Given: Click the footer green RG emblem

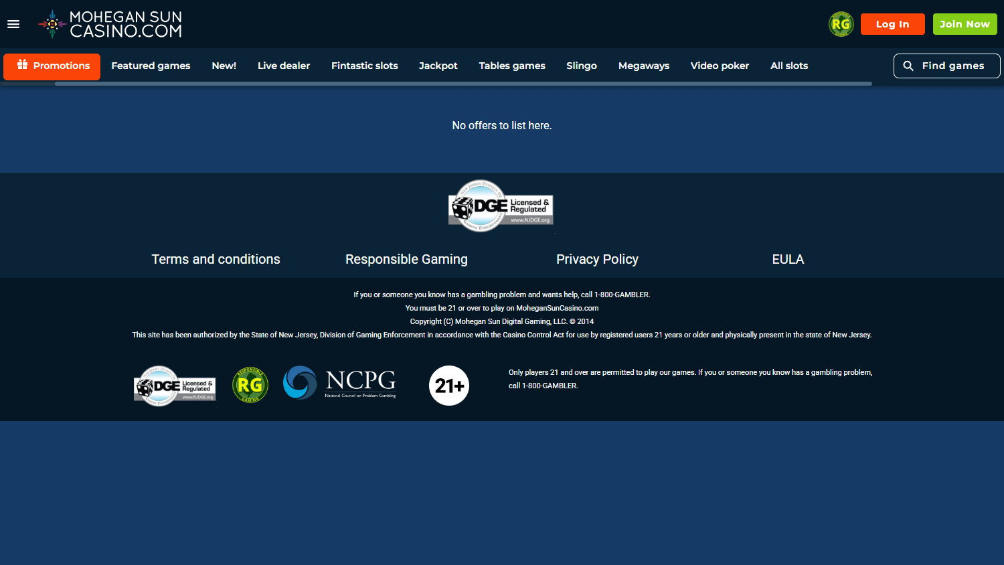Looking at the screenshot, I should click(250, 385).
